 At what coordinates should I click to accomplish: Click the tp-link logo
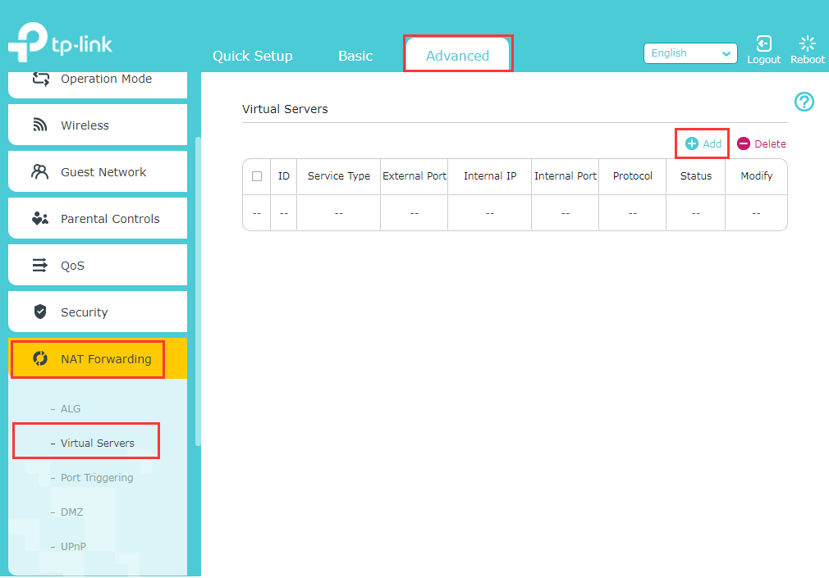click(x=60, y=41)
